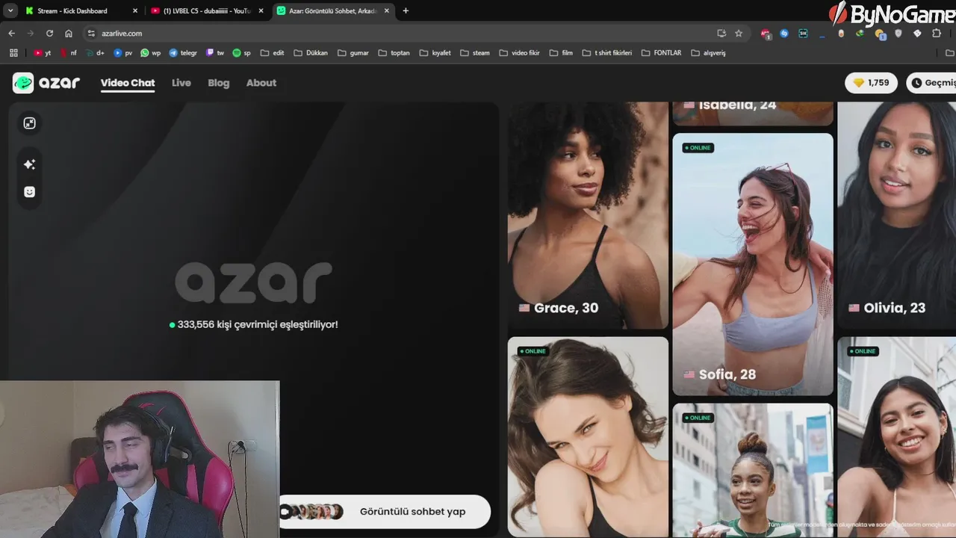Image resolution: width=956 pixels, height=538 pixels.
Task: Open the shield extension icon
Action: pos(898,33)
